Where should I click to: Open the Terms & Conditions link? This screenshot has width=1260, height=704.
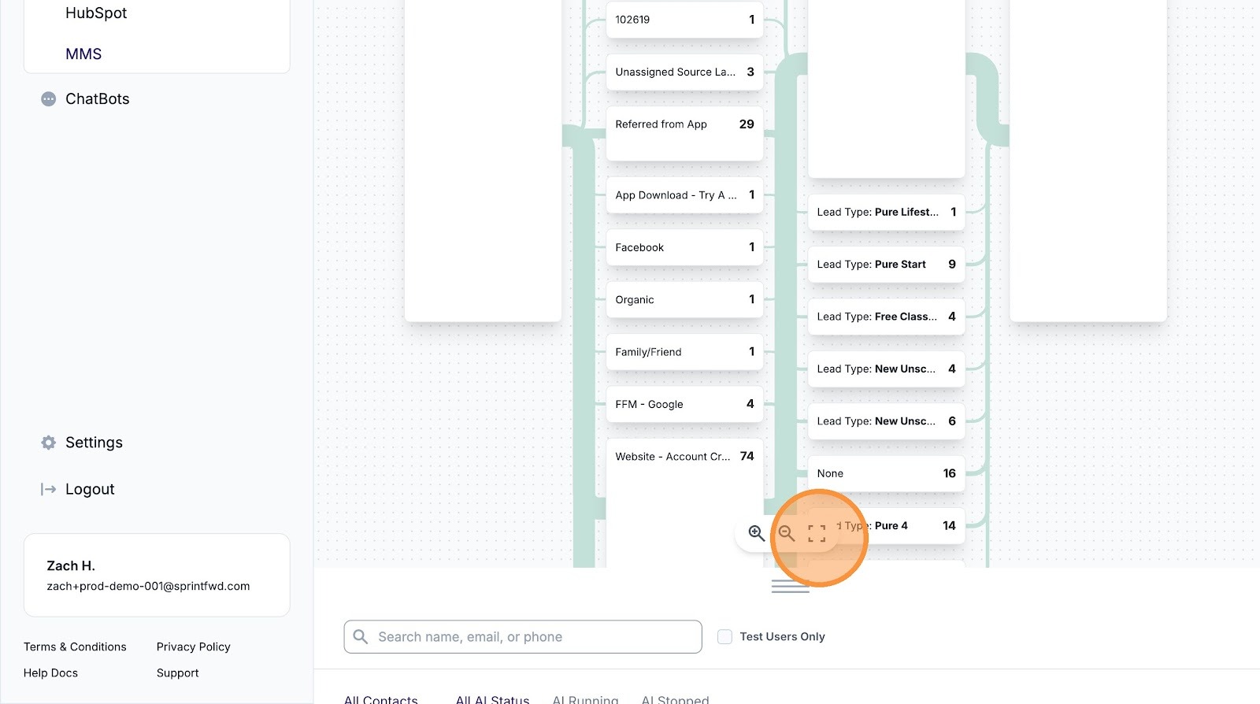click(x=75, y=647)
